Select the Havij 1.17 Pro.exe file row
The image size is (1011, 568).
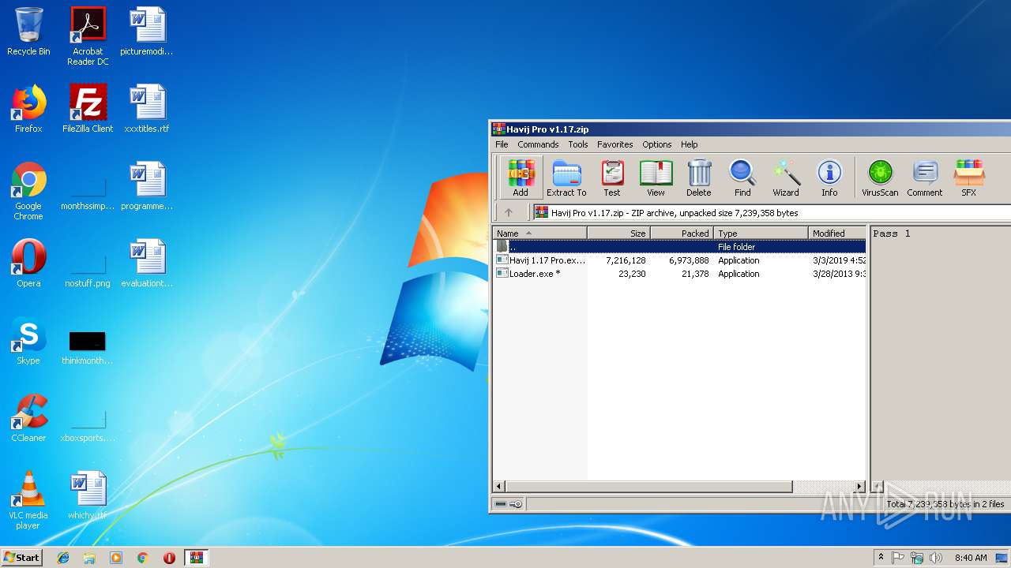coord(679,260)
